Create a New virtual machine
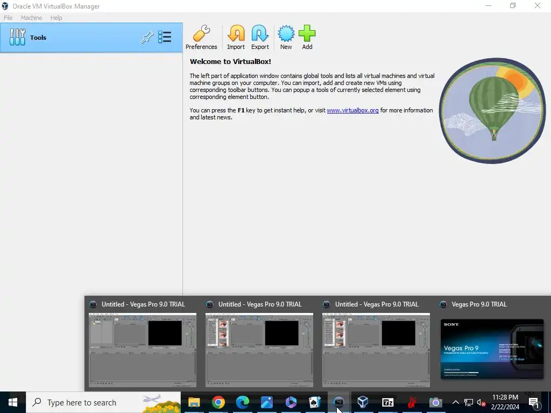This screenshot has height=413, width=551. click(286, 37)
